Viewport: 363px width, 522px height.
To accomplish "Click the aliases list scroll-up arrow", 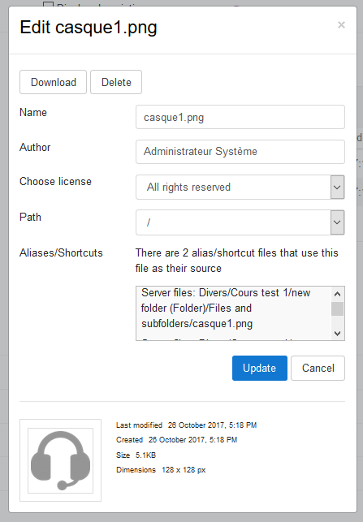I will (337, 294).
